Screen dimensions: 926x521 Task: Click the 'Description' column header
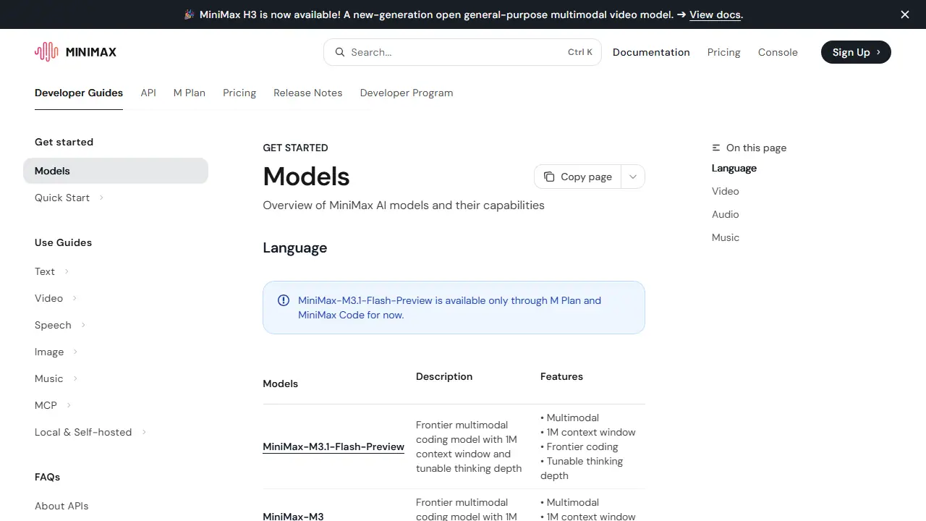pos(444,376)
